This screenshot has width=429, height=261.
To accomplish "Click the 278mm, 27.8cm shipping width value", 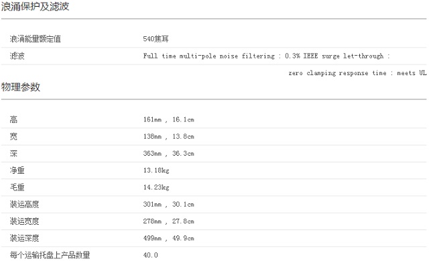I will 168,221.
